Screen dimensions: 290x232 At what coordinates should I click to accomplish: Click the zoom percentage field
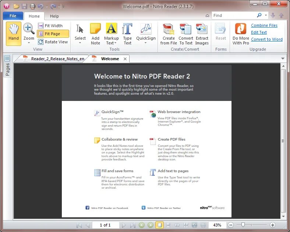click(217, 225)
